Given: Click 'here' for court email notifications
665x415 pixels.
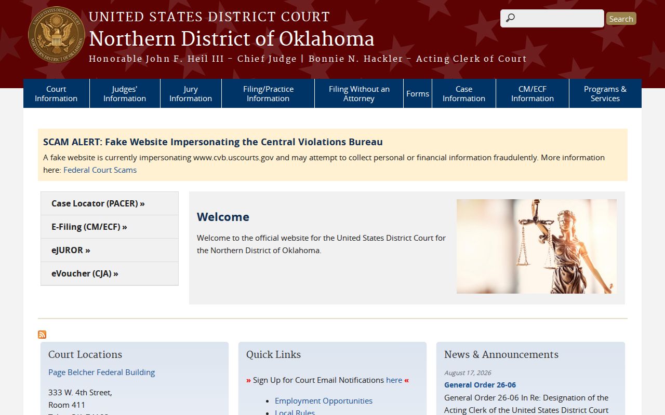Looking at the screenshot, I should [x=394, y=380].
